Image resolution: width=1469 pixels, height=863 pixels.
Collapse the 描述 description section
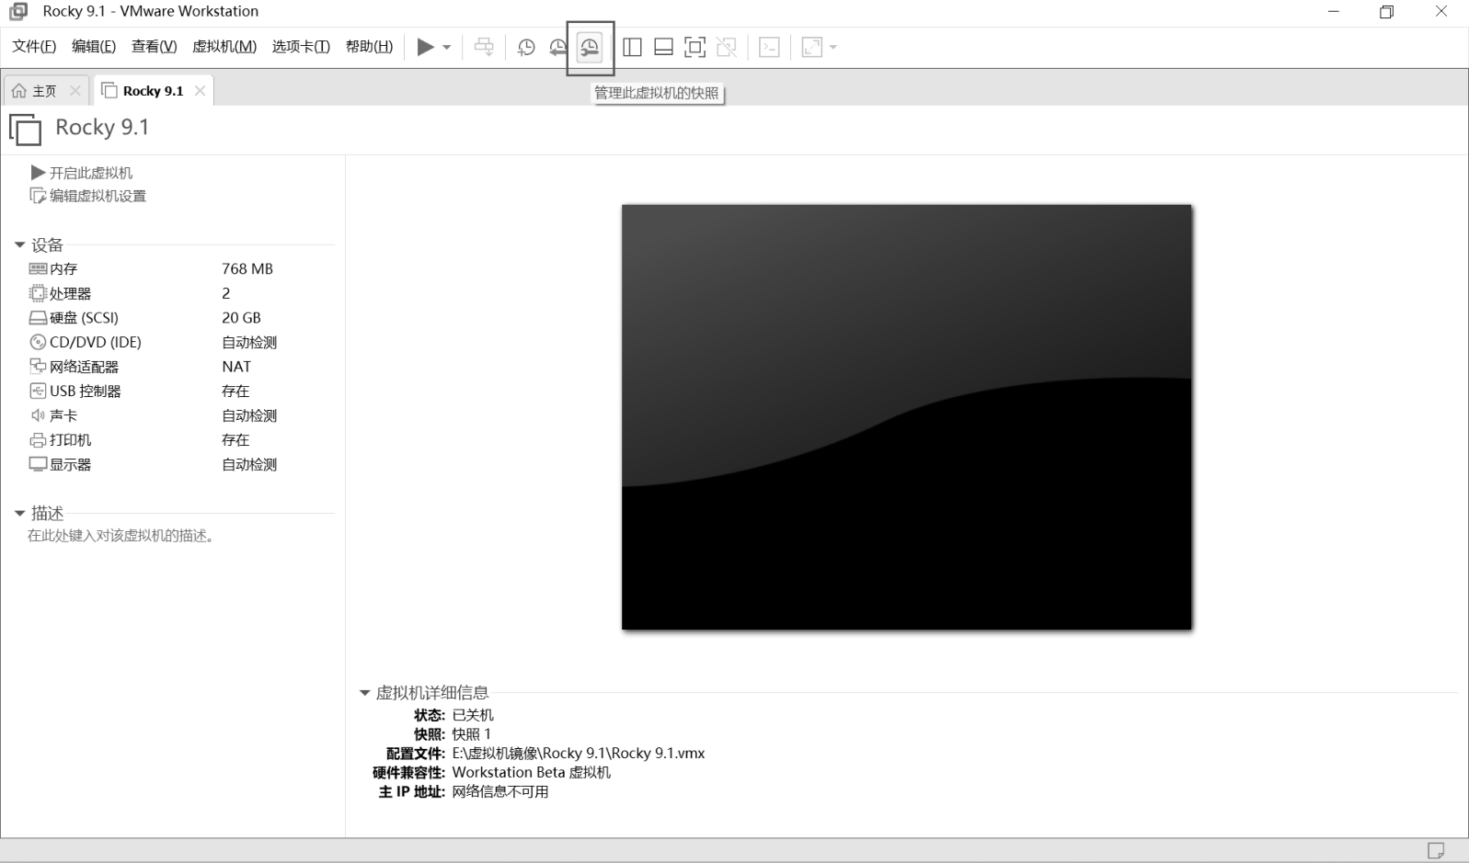tap(19, 514)
